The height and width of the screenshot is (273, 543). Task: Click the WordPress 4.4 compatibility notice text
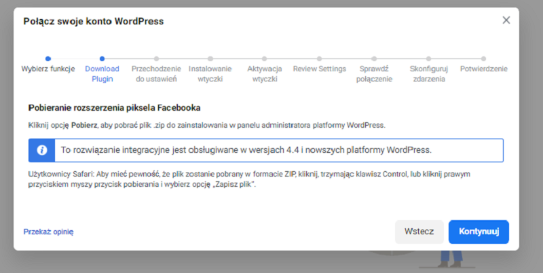tap(246, 150)
